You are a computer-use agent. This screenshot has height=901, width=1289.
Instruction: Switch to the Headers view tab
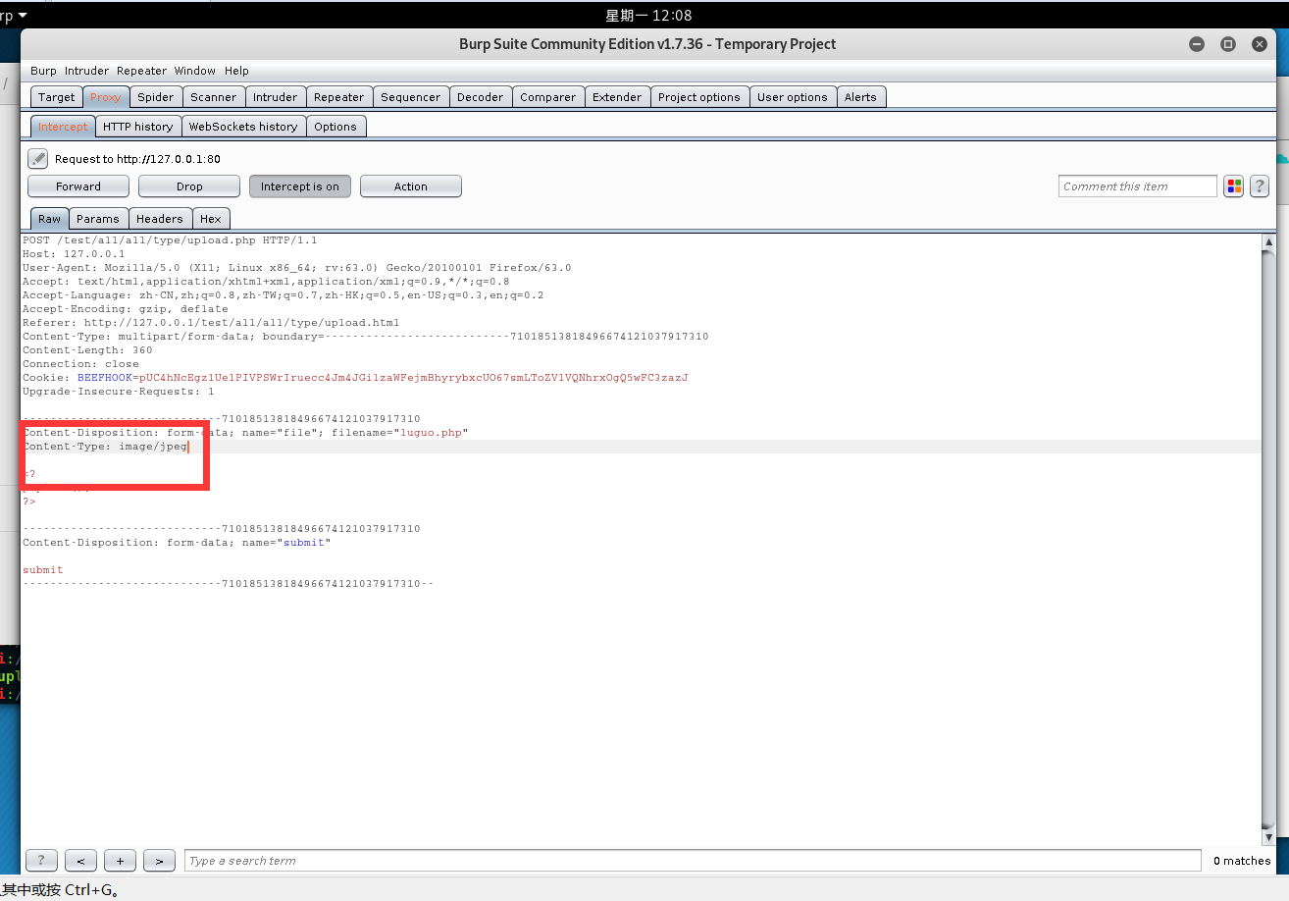point(160,219)
